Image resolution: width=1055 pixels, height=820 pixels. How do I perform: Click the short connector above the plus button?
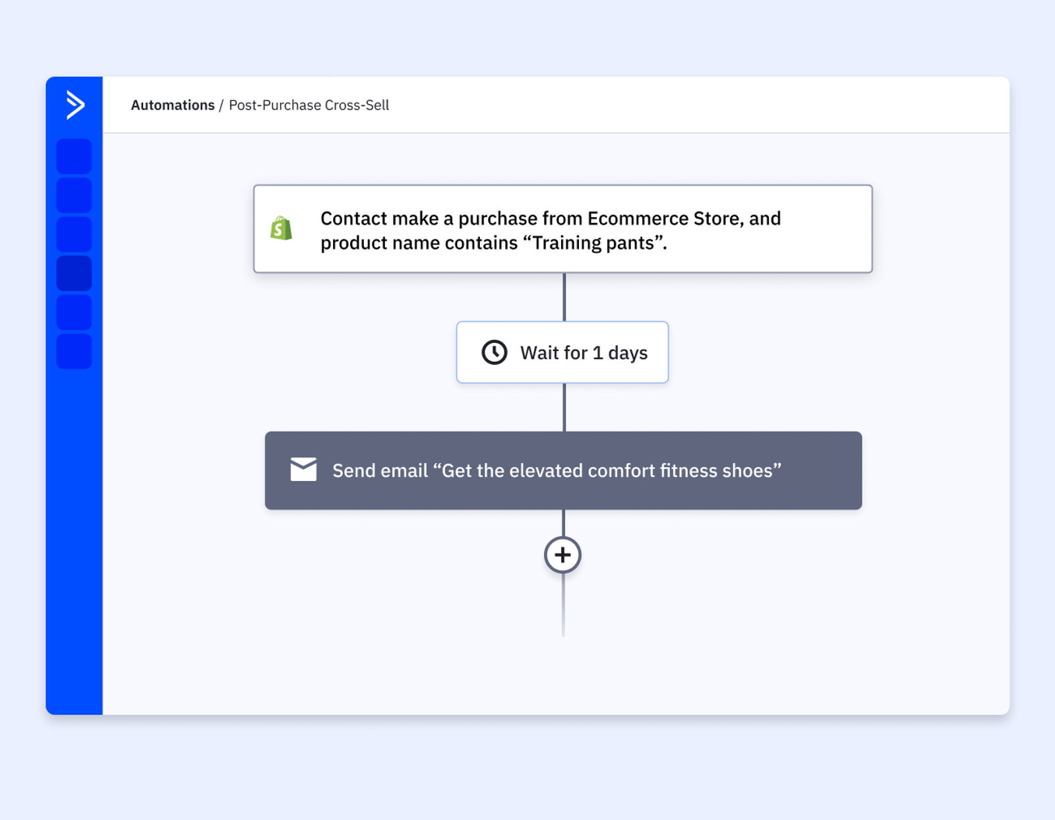563,522
